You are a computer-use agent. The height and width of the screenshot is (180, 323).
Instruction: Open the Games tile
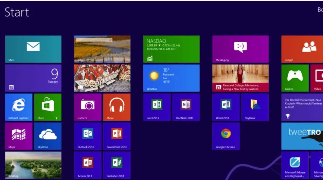click(295, 78)
